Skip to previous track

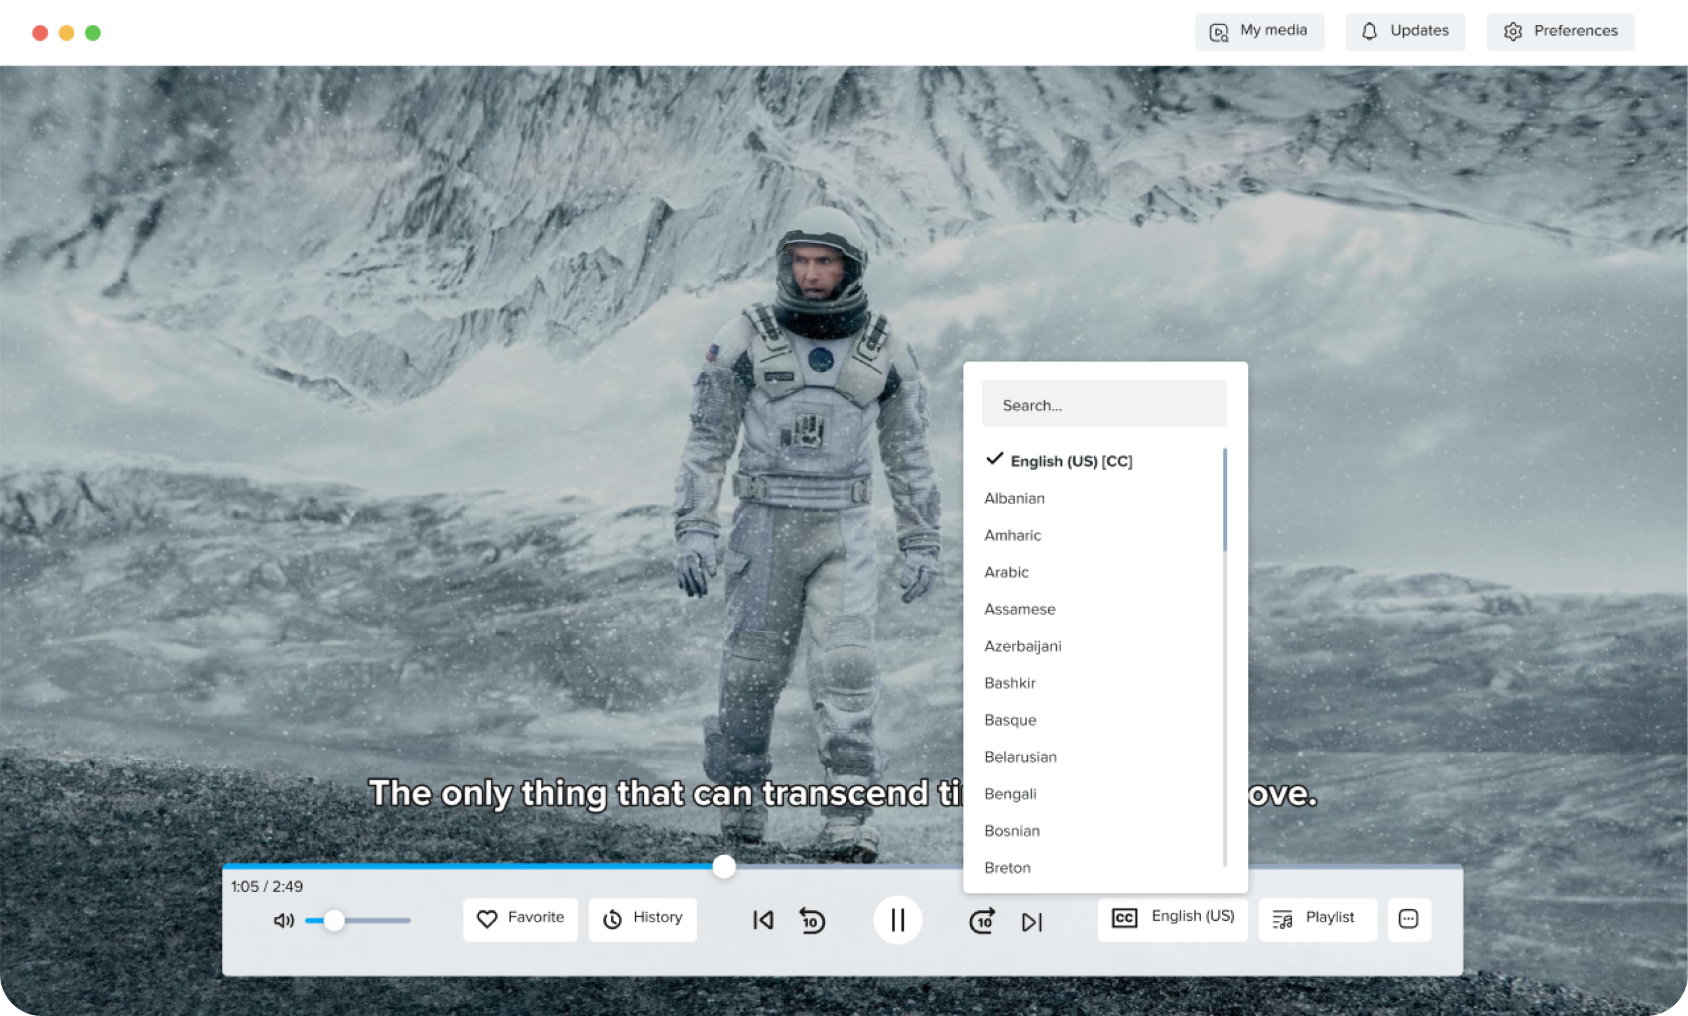(x=763, y=921)
